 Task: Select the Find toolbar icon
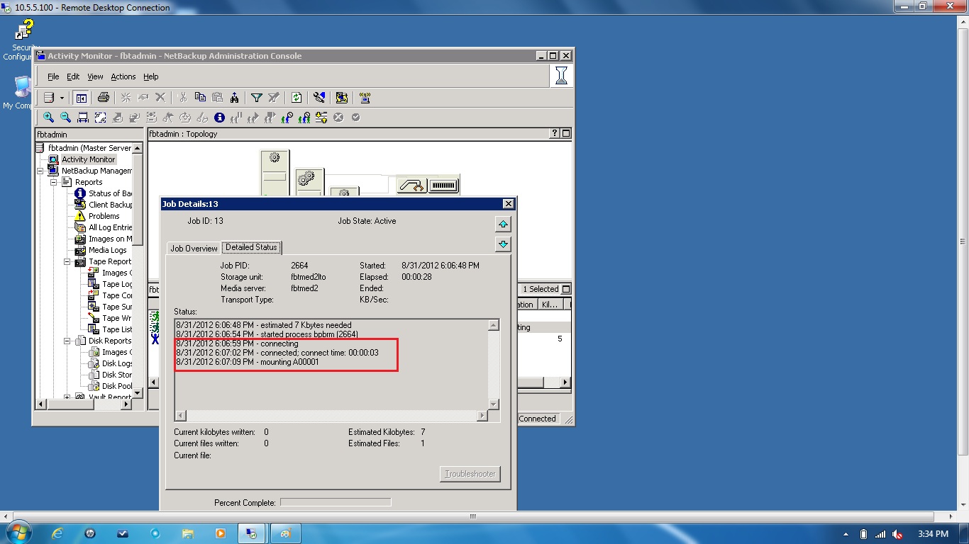pos(236,97)
